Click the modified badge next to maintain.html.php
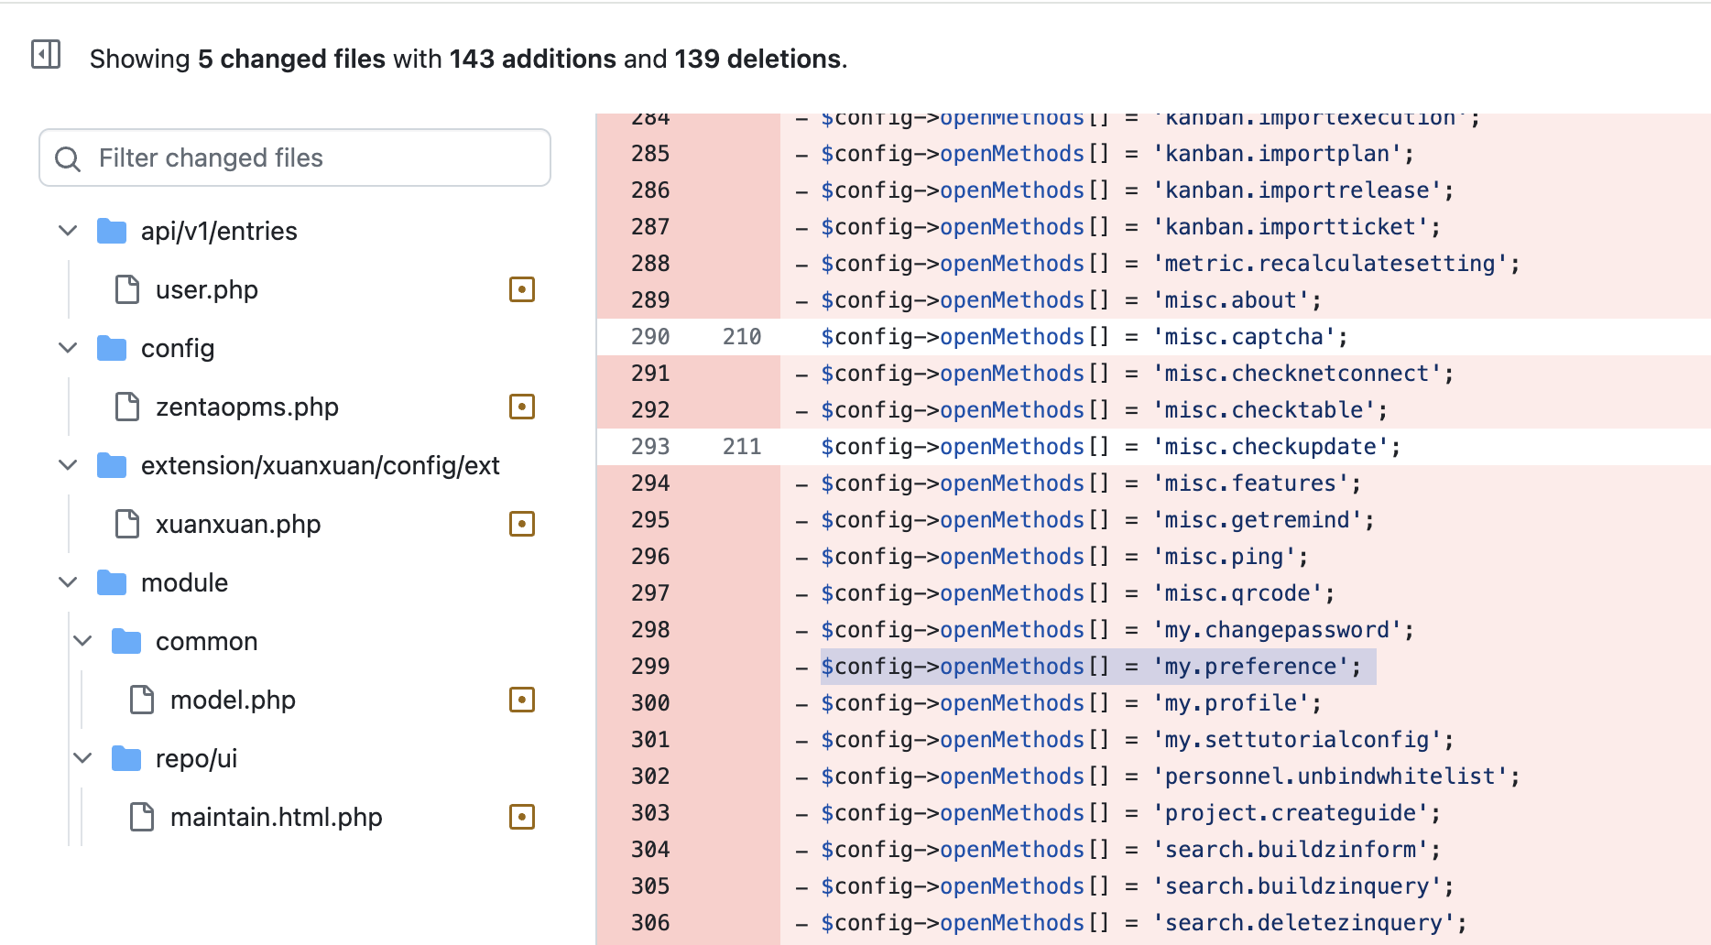 521,817
